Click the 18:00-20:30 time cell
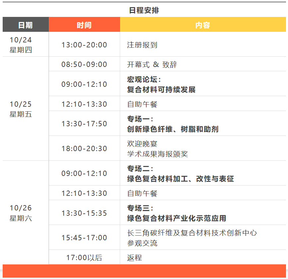The image size is (288, 279). (x=84, y=148)
